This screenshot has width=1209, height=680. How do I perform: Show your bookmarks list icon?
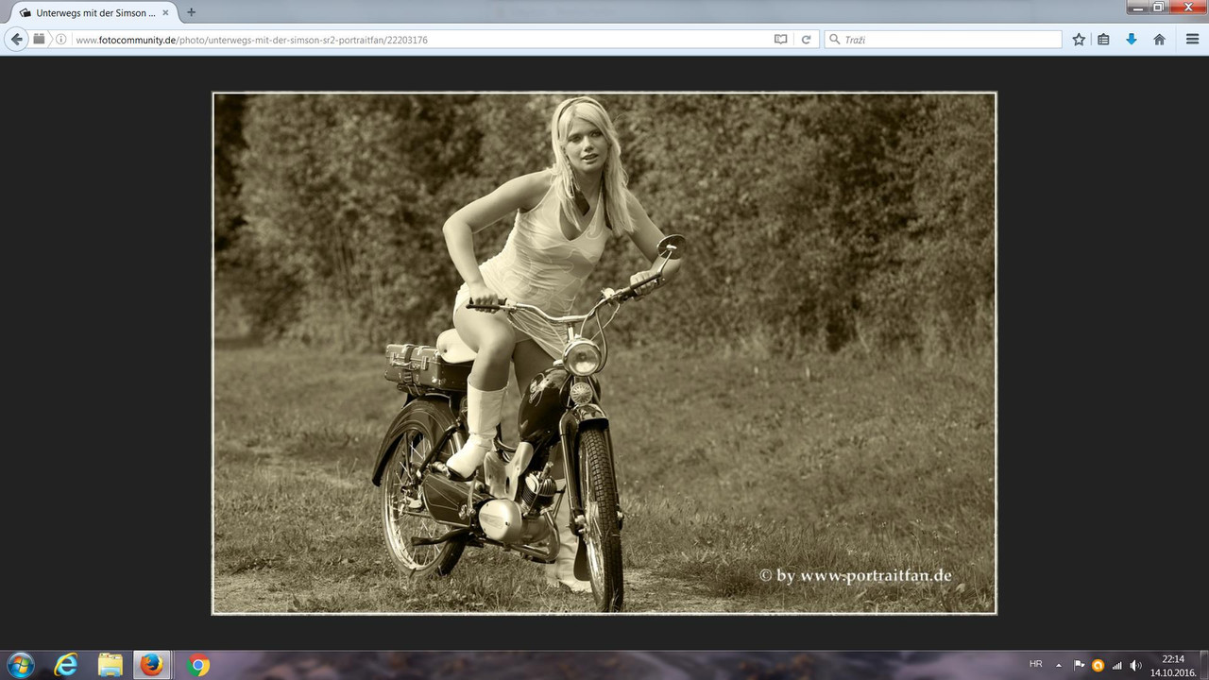[x=1103, y=40]
